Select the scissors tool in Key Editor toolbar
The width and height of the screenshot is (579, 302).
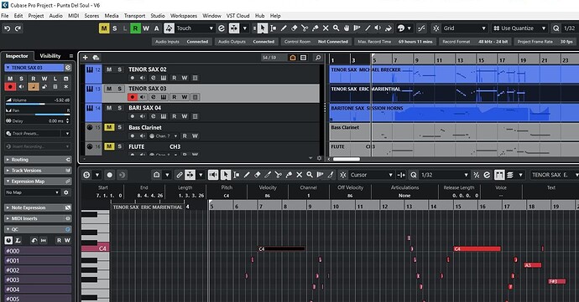tap(279, 175)
